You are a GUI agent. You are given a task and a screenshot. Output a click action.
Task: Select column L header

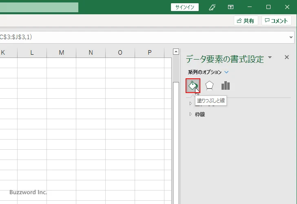[32, 53]
